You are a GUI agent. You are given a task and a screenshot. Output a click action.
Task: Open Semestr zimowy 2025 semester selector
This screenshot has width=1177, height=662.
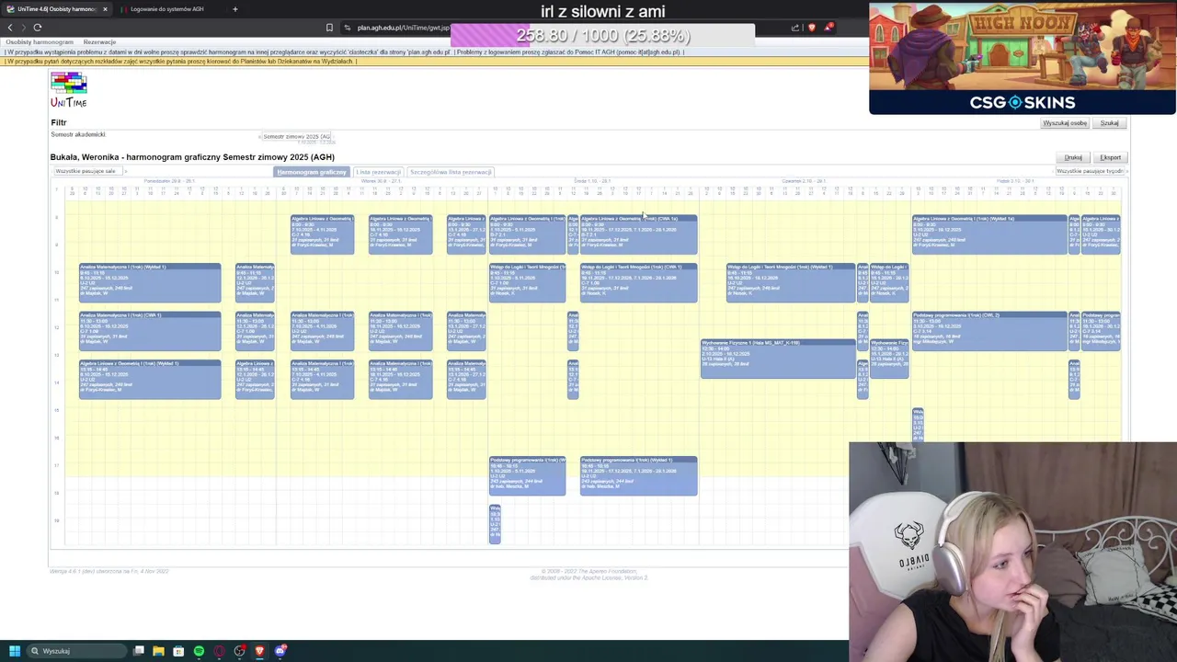click(x=296, y=136)
